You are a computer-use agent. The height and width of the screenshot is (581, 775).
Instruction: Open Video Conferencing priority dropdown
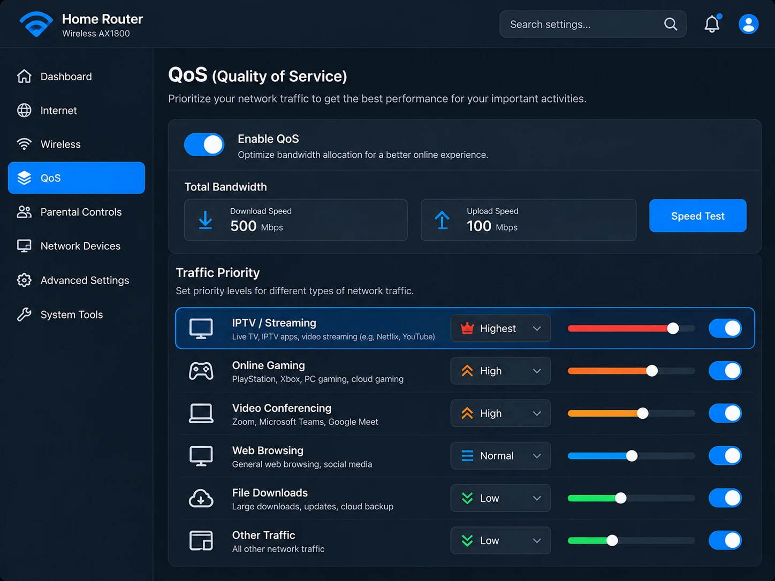click(x=500, y=413)
